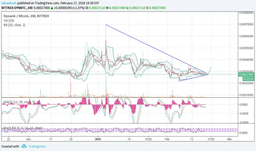The width and height of the screenshot is (256, 151).
Task: Click the 2018 date label on time axis
Action: point(98,139)
